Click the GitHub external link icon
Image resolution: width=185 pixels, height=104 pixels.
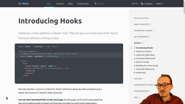(163, 4)
